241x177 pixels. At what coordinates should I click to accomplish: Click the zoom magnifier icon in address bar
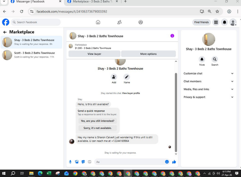pos(210,12)
